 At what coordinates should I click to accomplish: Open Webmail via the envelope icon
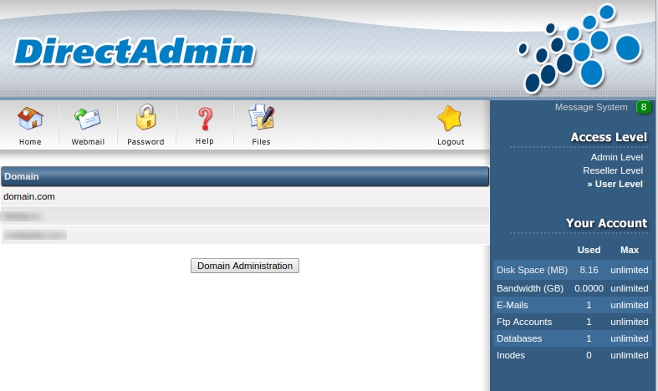click(88, 119)
